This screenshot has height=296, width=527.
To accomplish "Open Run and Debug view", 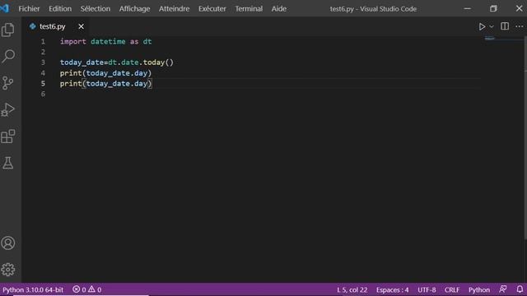I will (x=8, y=109).
